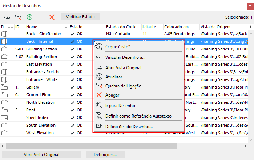
Task: Click the vertical scrollbar down arrow
Action: pos(251,140)
